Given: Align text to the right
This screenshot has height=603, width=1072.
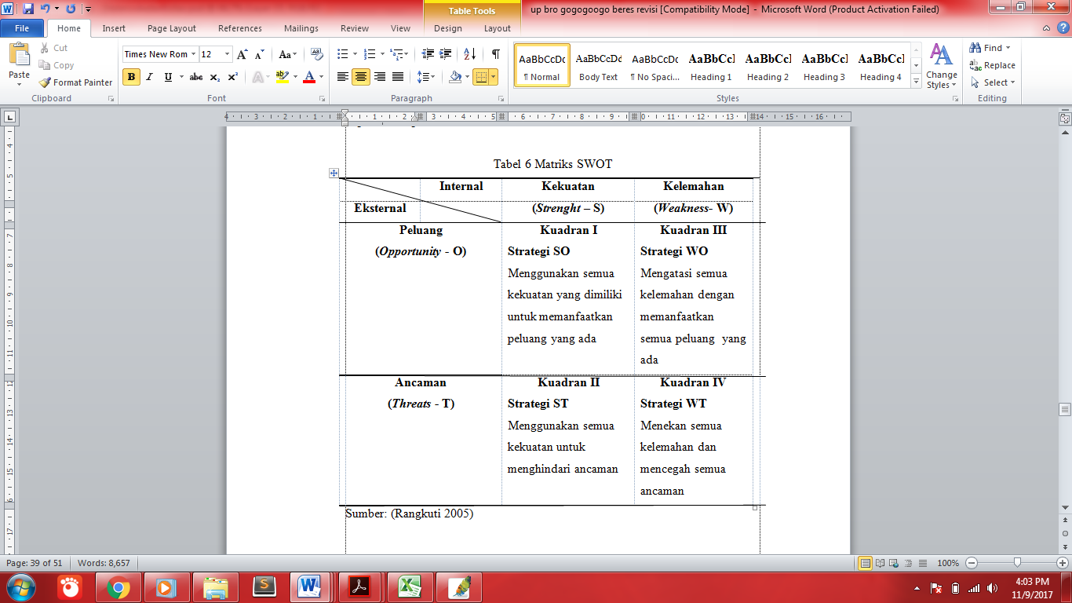Looking at the screenshot, I should 378,76.
